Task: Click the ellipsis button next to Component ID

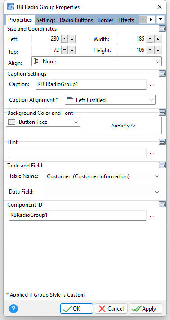Action: click(x=152, y=216)
